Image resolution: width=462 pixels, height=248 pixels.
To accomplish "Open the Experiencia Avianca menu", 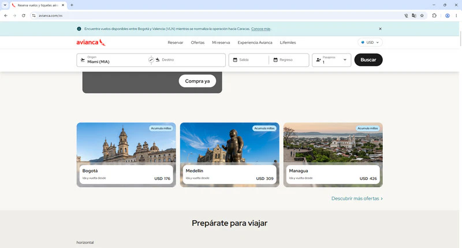I will coord(255,42).
